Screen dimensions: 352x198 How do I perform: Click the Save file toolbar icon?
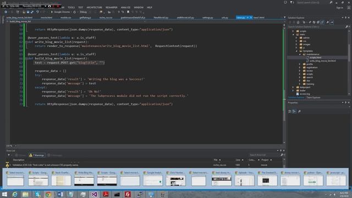tap(28, 12)
